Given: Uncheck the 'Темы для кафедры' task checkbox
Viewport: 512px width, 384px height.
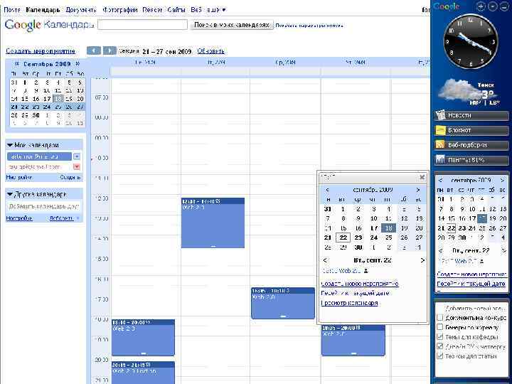Looking at the screenshot, I should click(440, 336).
